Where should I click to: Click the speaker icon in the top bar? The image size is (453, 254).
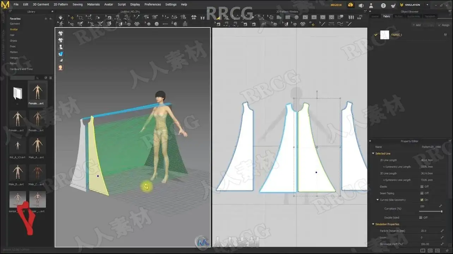coord(361,5)
